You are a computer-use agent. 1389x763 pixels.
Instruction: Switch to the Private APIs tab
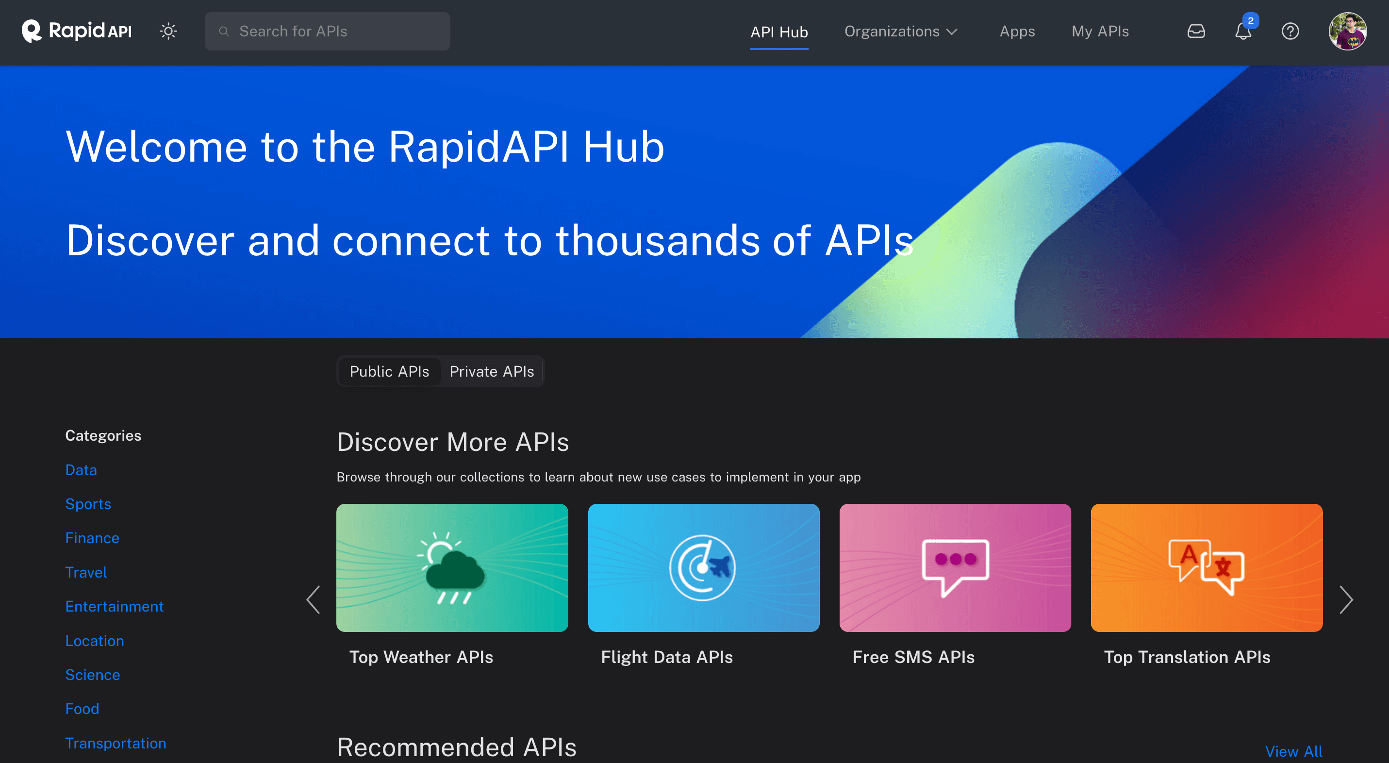(x=492, y=371)
